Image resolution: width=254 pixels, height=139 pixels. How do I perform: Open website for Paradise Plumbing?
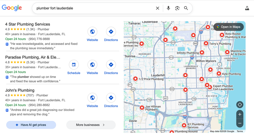(x=92, y=67)
